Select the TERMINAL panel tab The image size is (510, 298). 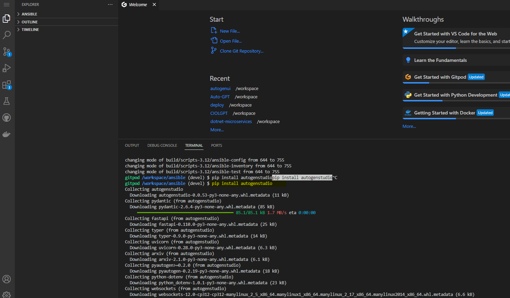(x=194, y=145)
